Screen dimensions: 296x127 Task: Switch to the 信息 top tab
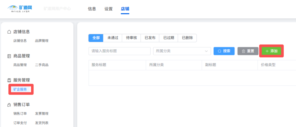point(92,9)
